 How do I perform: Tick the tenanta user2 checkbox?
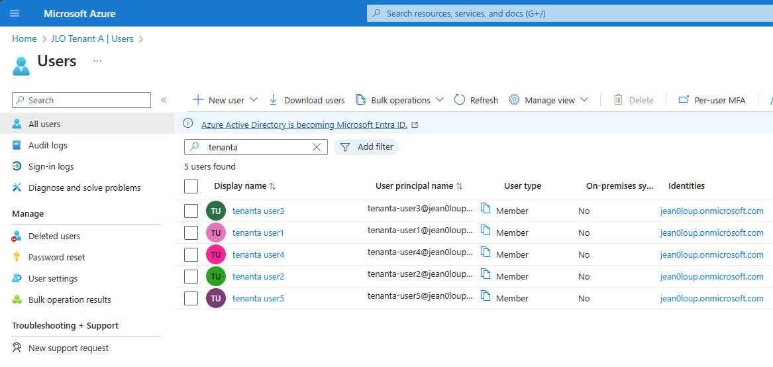pos(191,276)
